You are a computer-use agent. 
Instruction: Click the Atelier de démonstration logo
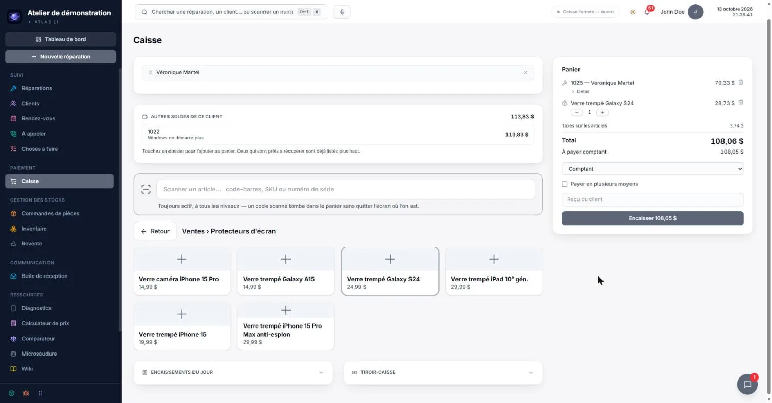(14, 16)
